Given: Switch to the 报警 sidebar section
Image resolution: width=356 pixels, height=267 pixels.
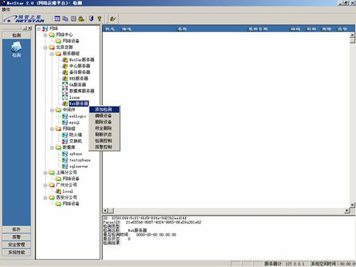Looking at the screenshot, I should click(16, 237).
